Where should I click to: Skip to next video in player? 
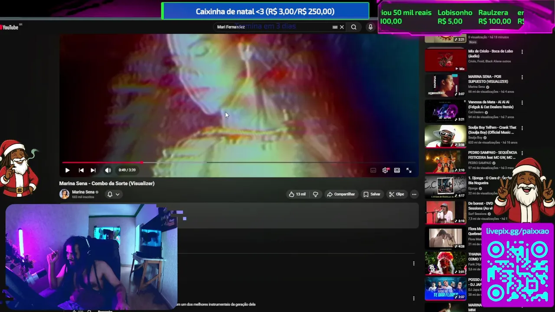point(93,170)
